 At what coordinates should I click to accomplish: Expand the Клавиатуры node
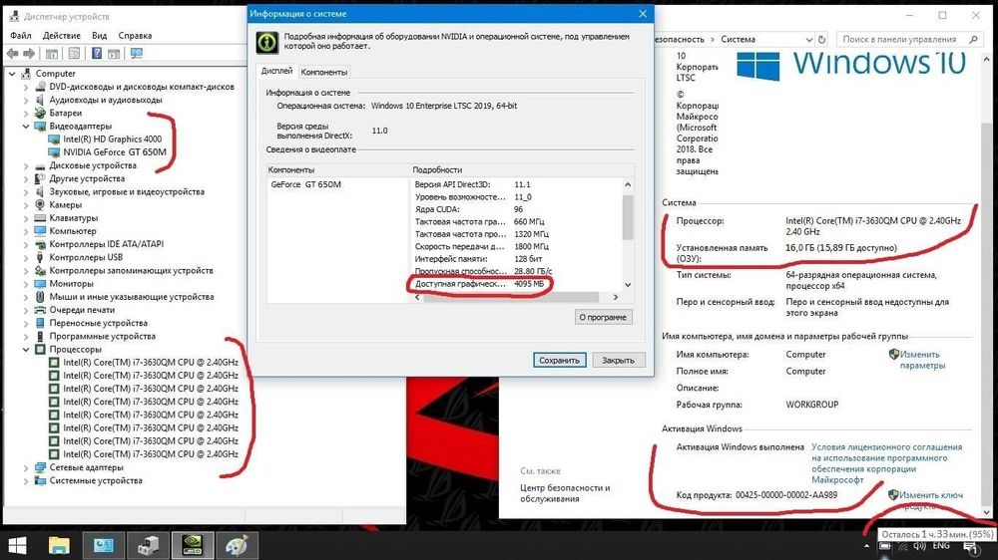(x=26, y=218)
